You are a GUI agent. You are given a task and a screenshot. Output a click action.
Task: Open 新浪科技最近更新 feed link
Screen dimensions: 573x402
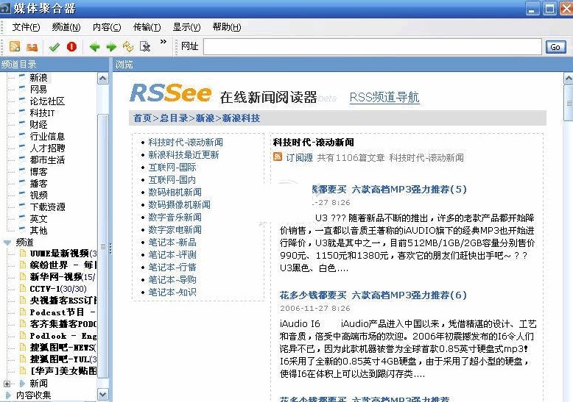(x=183, y=154)
